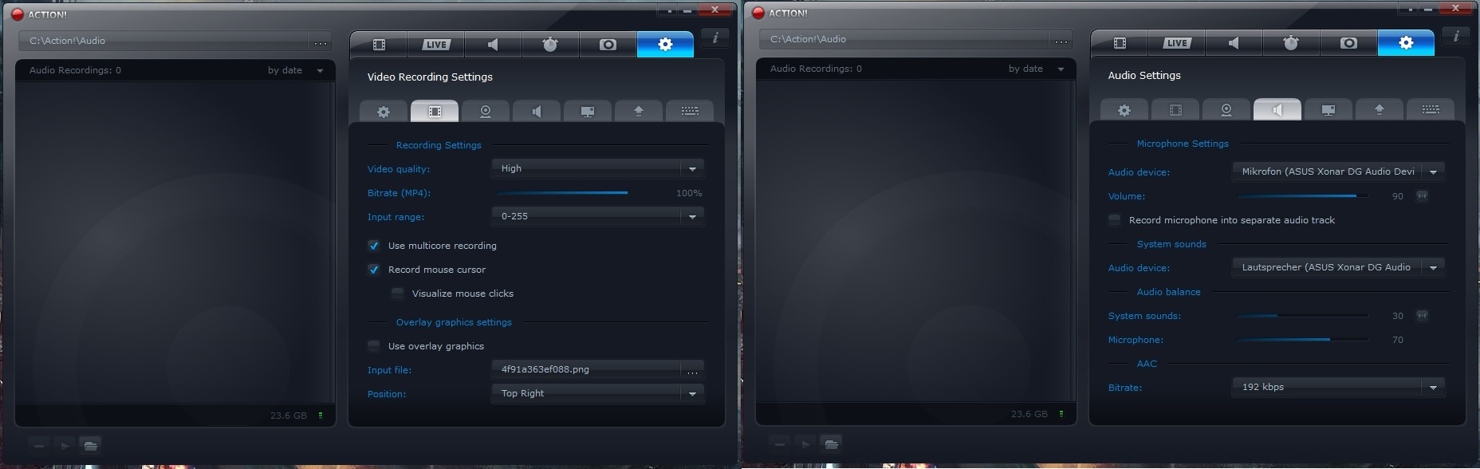Open audio speaker sub-tab in left window

tap(537, 112)
